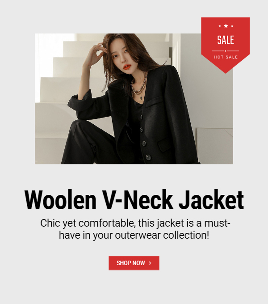Click the bottom jacket button in photo
Screen dimensions: 268x304
pos(148,157)
